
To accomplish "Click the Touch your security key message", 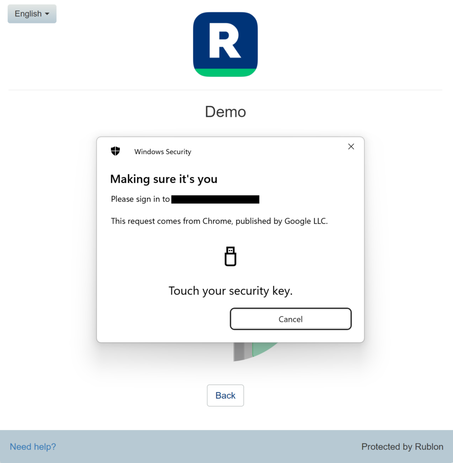I will [230, 290].
